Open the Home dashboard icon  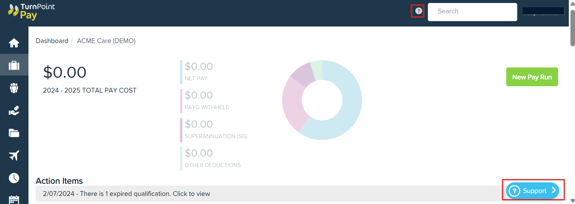pyautogui.click(x=14, y=42)
